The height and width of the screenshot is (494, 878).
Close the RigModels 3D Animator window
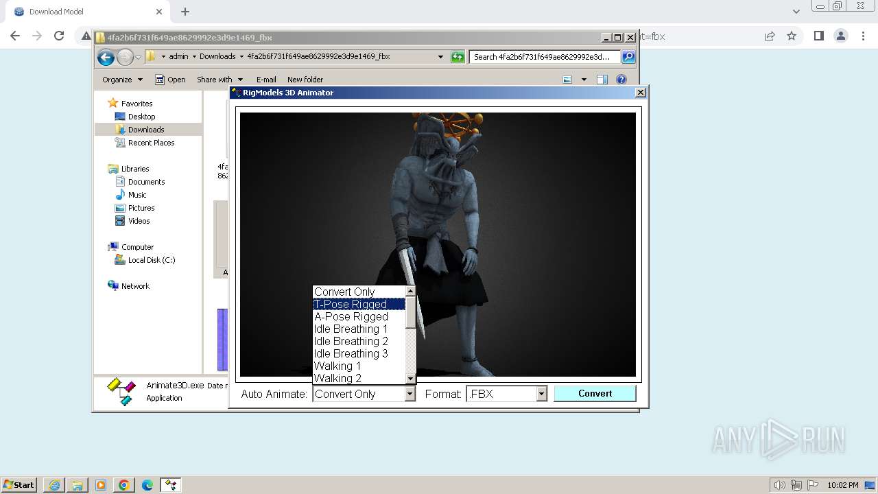[x=641, y=93]
